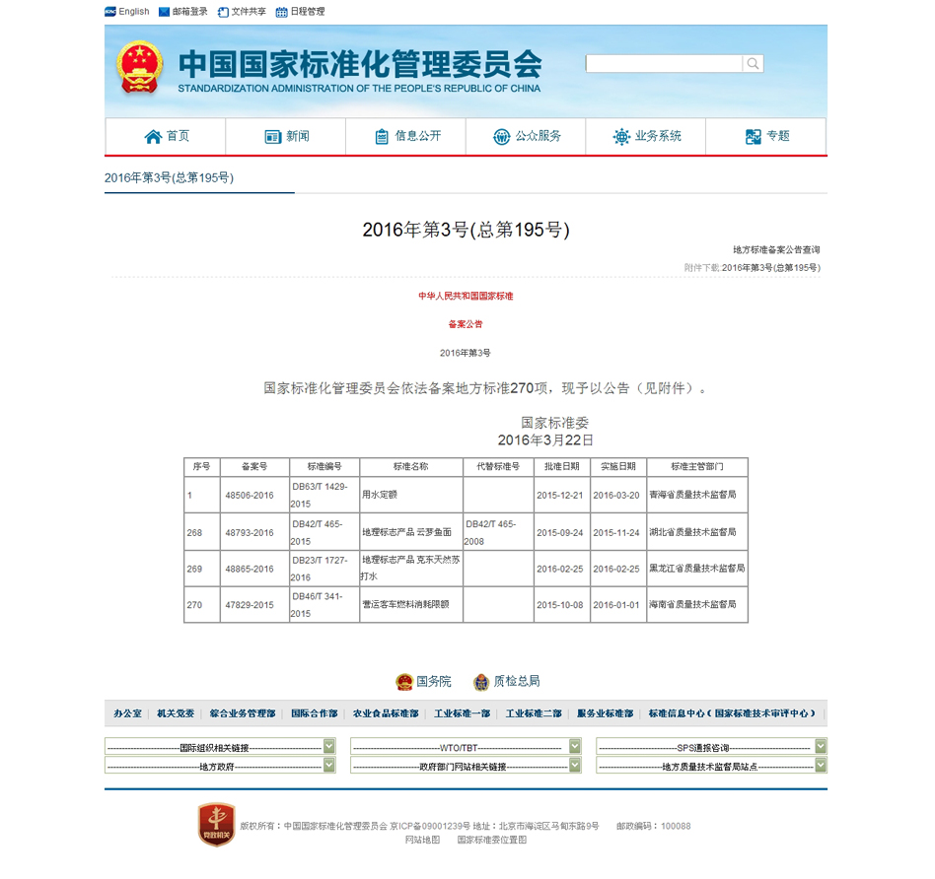The height and width of the screenshot is (879, 935).
Task: Open the 地方标准备案公告查询 link
Action: pyautogui.click(x=776, y=249)
